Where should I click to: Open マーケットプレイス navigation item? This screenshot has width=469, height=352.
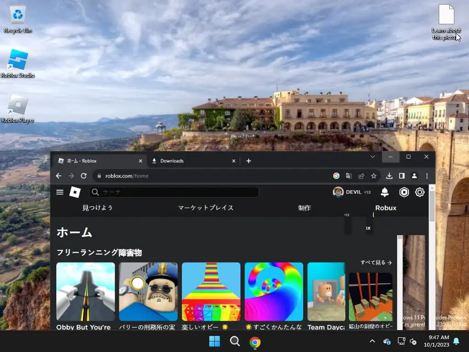click(x=206, y=208)
